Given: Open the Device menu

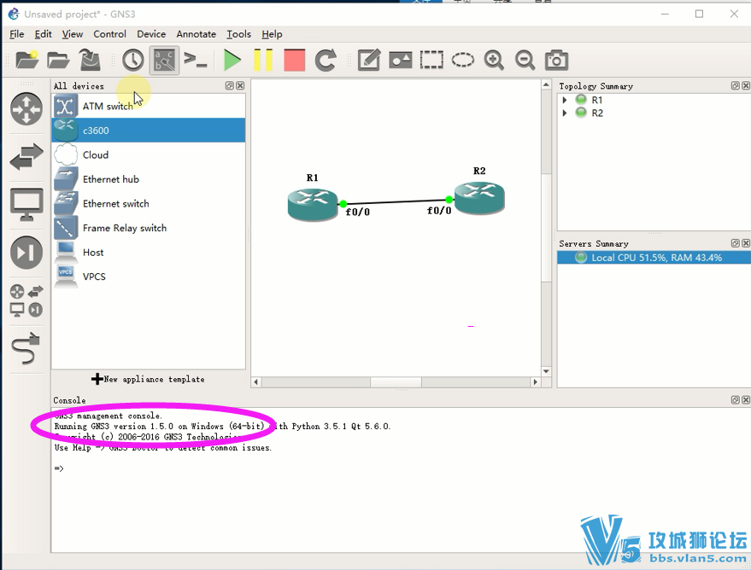Looking at the screenshot, I should [x=151, y=34].
